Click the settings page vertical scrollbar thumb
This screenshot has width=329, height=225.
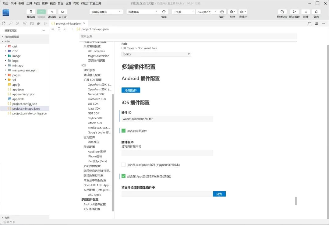(x=296, y=201)
